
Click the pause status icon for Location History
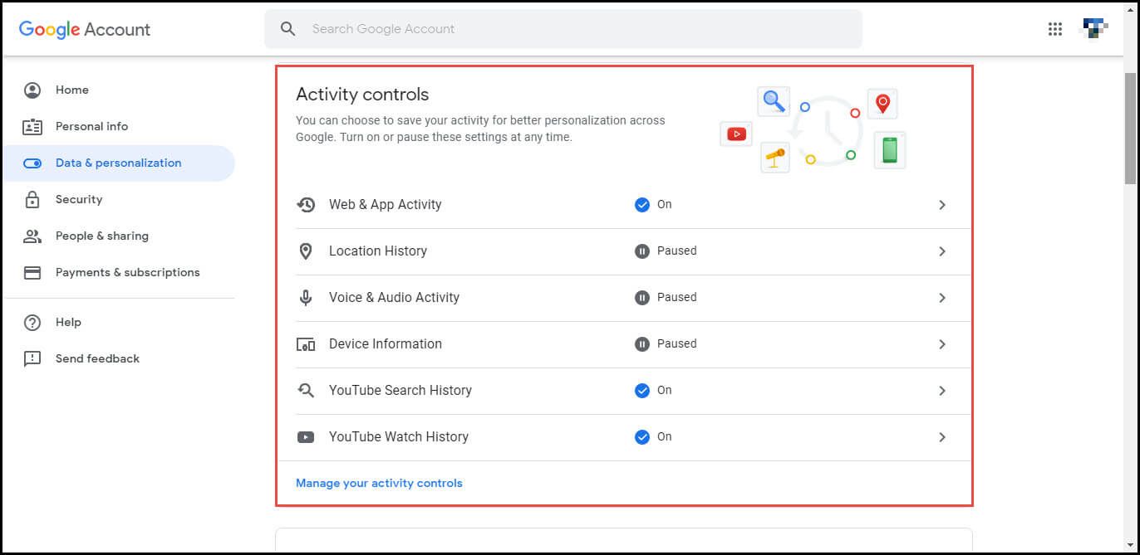(641, 251)
